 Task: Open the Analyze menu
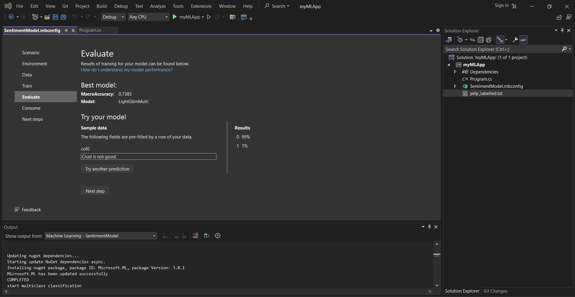(x=158, y=6)
